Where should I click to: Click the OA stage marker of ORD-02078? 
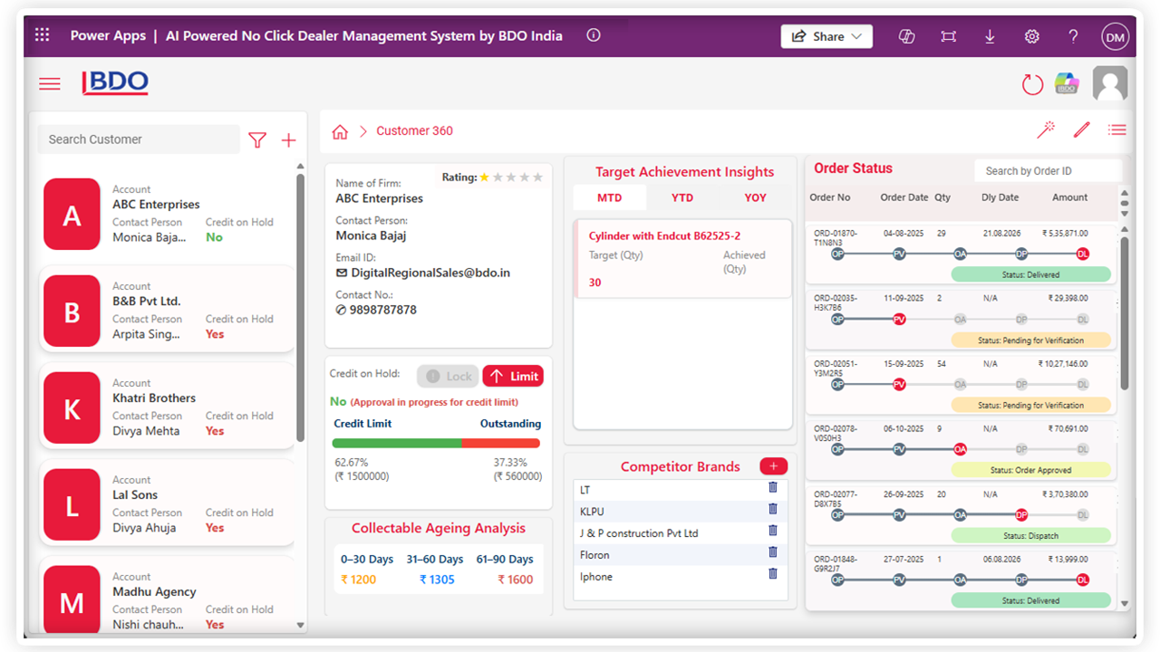(x=961, y=449)
